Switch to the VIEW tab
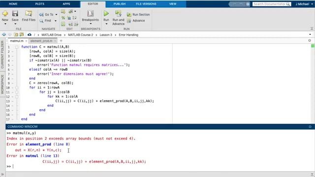Viewport: 315px width, 177px height. point(173,4)
